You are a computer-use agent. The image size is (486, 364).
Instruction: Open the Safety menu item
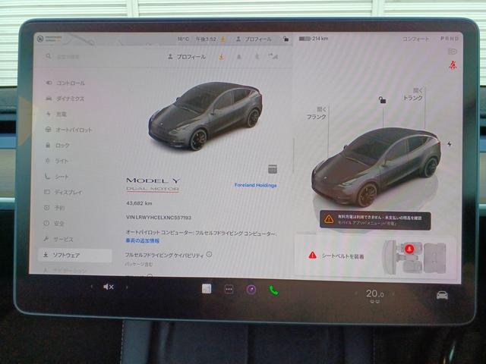(54, 223)
